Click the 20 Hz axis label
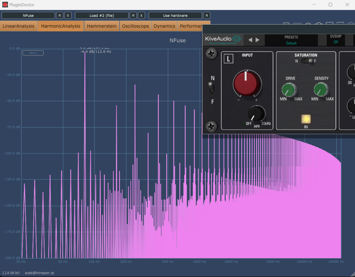 pyautogui.click(x=21, y=262)
